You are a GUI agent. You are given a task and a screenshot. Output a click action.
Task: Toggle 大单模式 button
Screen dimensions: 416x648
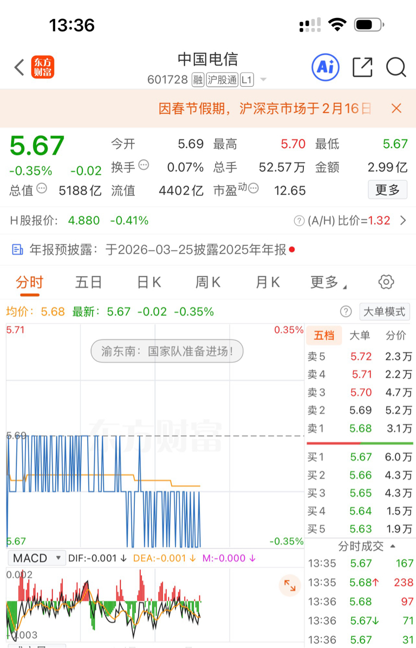[384, 312]
